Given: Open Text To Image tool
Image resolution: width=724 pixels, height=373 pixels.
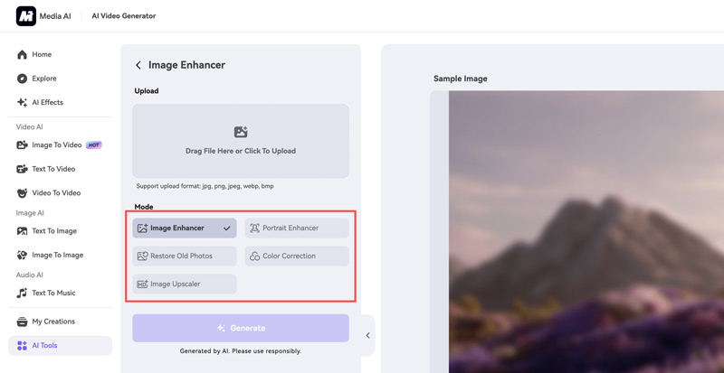Looking at the screenshot, I should click(53, 231).
